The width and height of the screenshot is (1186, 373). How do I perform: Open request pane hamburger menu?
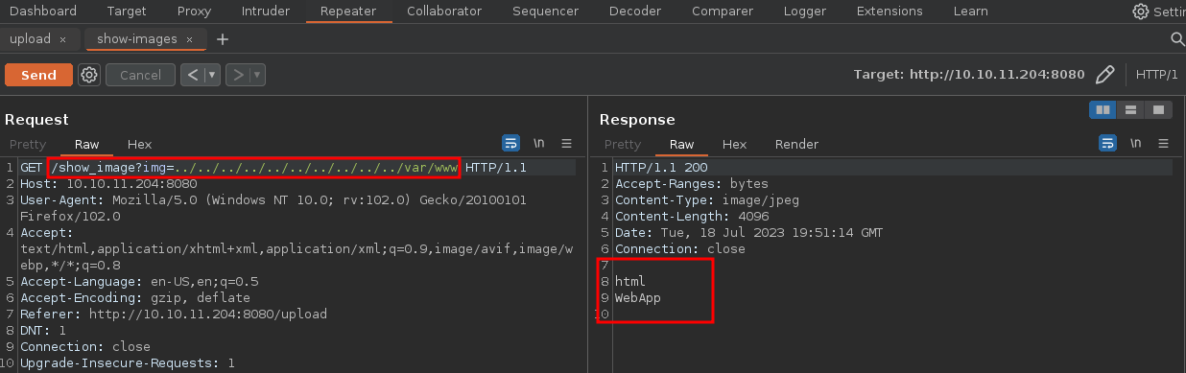tap(567, 144)
